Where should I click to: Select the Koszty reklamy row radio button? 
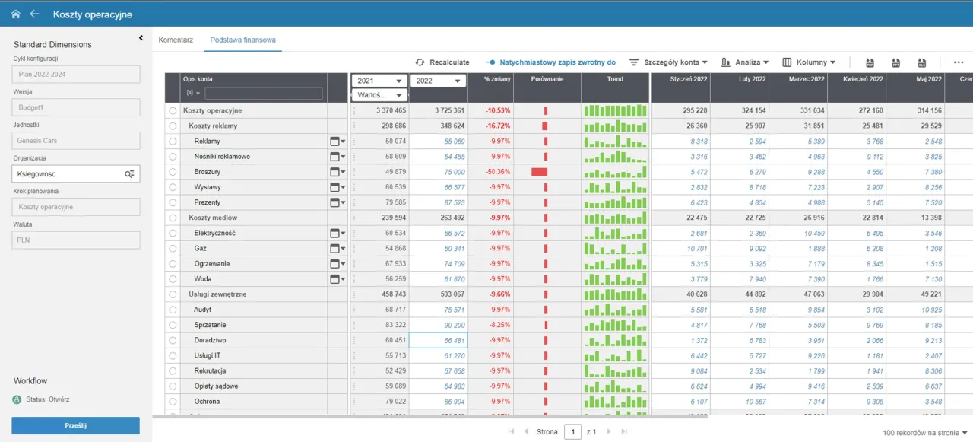[x=173, y=126]
